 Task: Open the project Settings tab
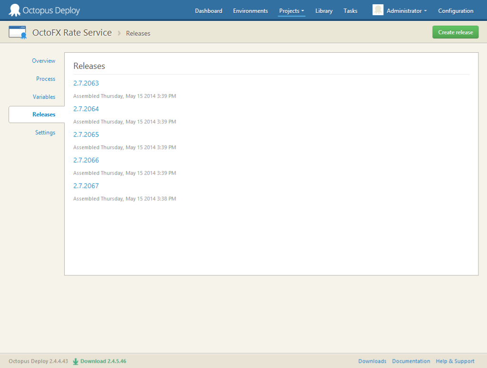point(45,132)
